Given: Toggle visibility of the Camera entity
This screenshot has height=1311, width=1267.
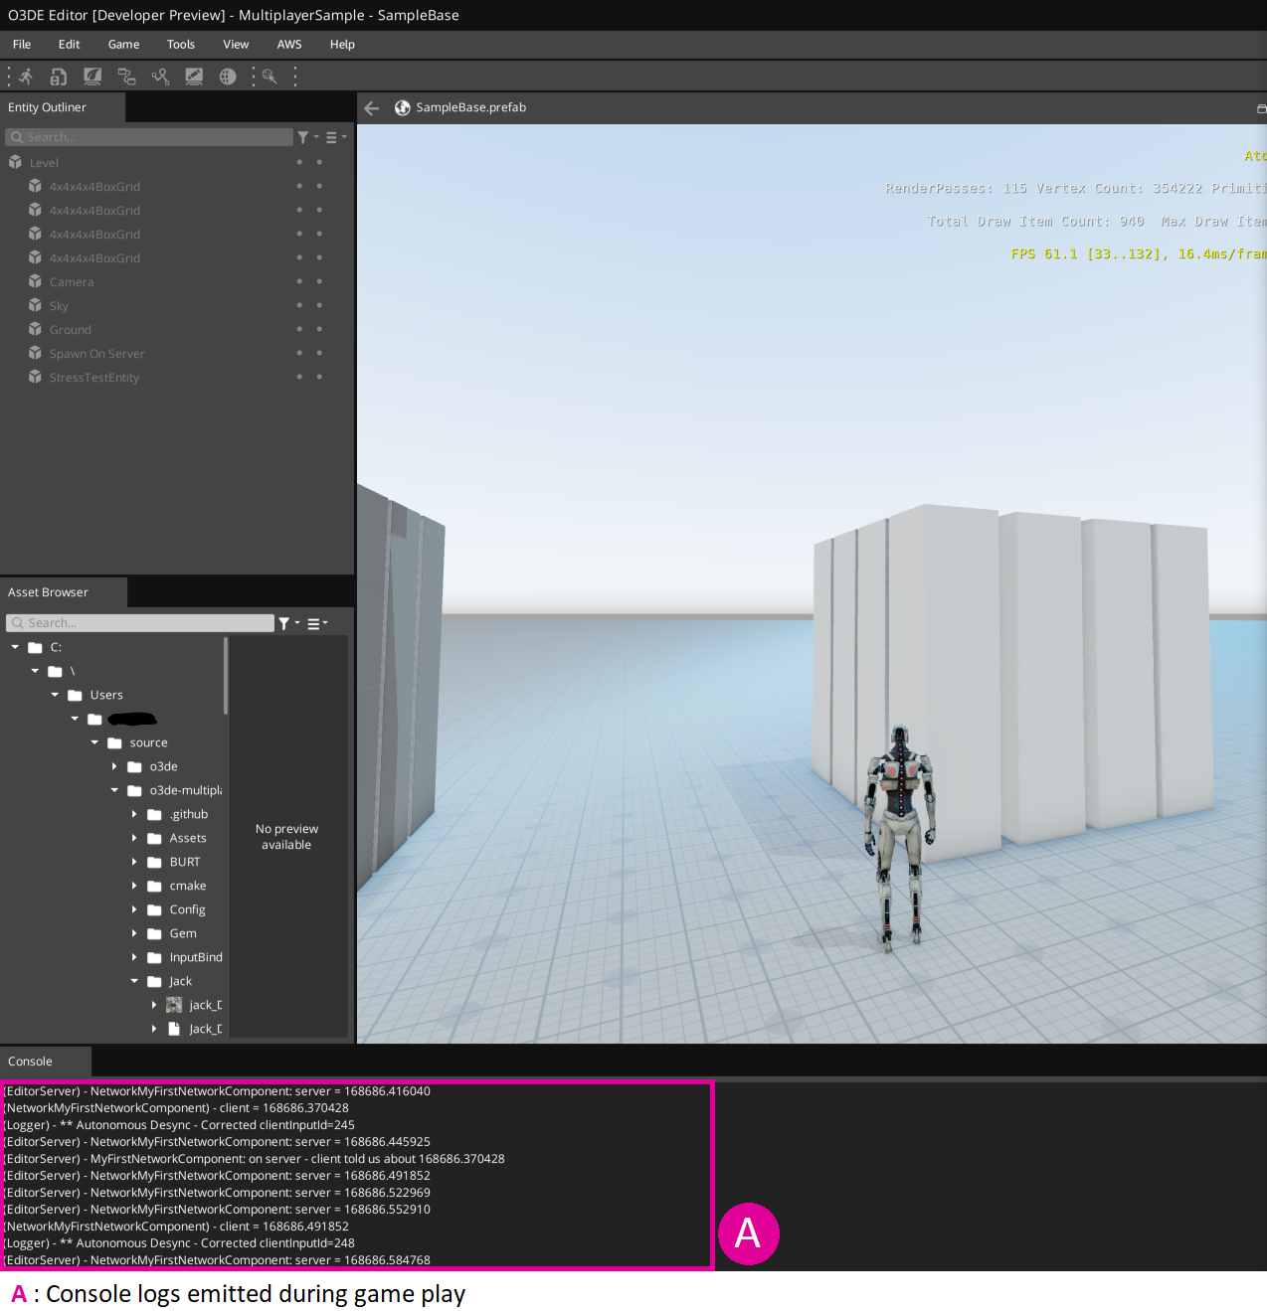Looking at the screenshot, I should [x=298, y=281].
